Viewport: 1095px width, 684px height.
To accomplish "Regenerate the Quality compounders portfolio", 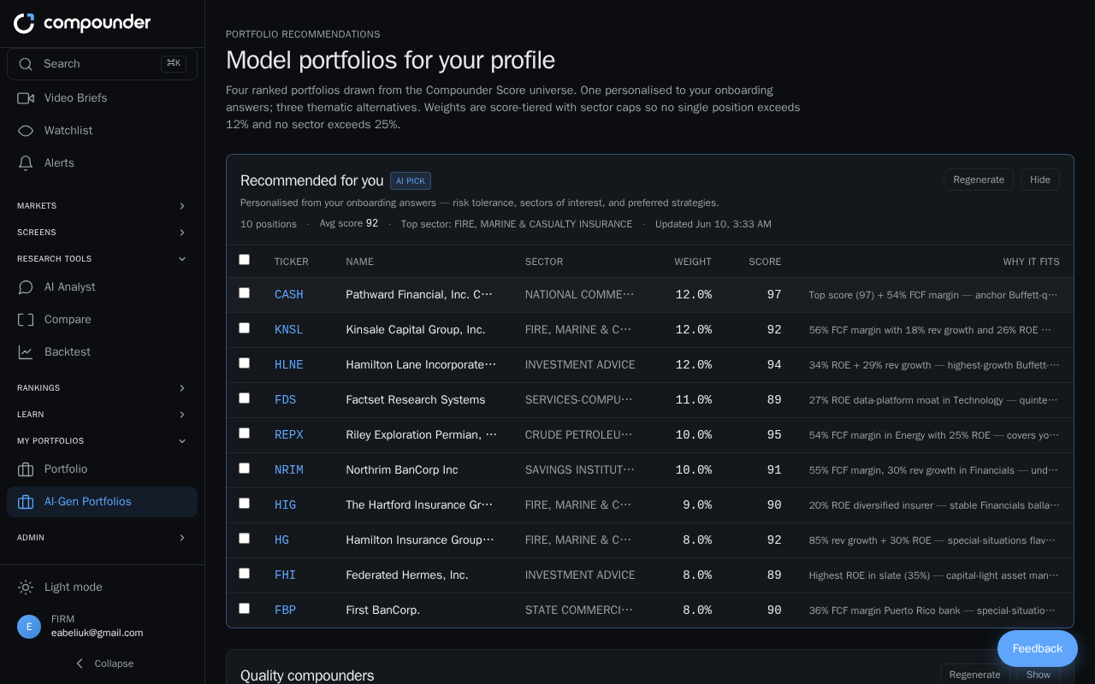I will [975, 675].
